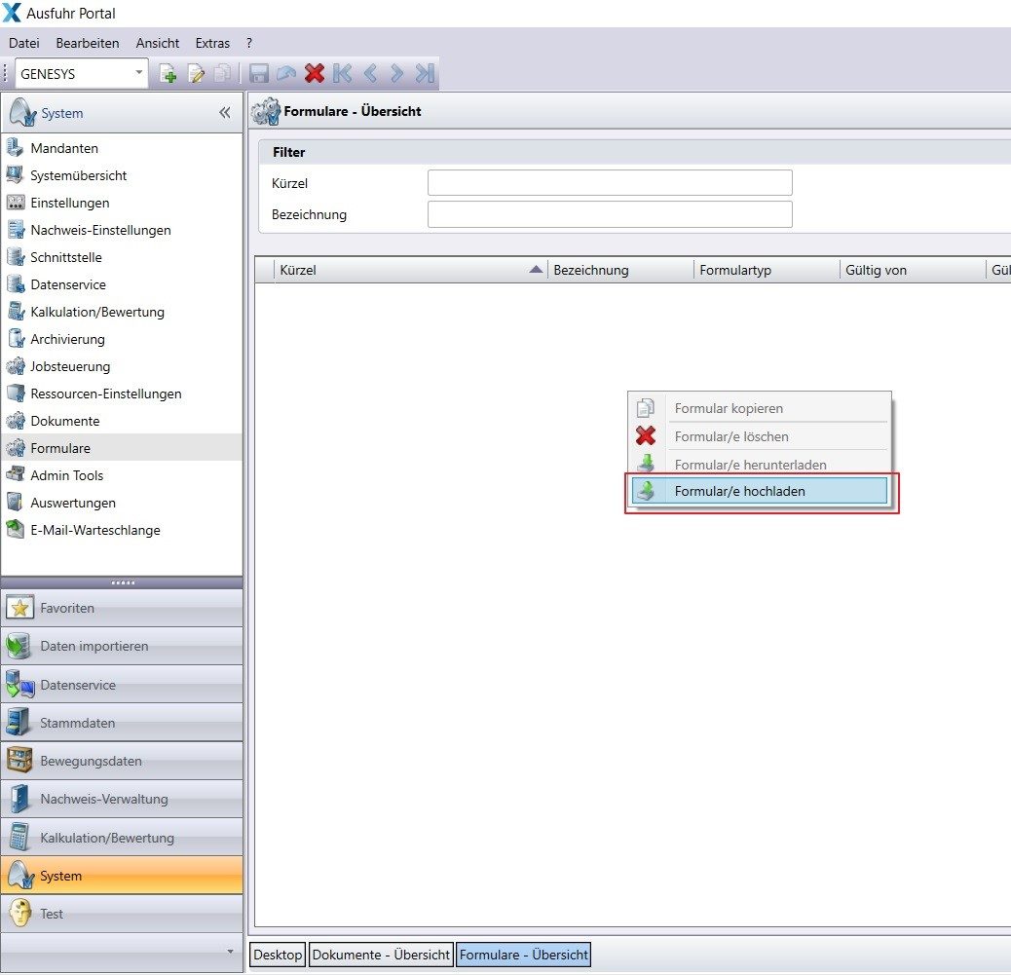This screenshot has height=975, width=1011.
Task: Switch to the Dokumente - Übersicht tab
Action: [381, 955]
